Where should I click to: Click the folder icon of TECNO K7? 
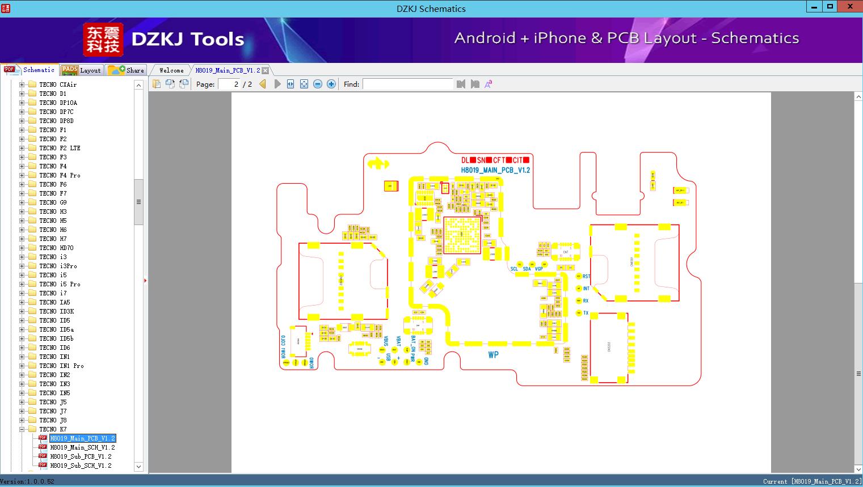click(x=32, y=429)
